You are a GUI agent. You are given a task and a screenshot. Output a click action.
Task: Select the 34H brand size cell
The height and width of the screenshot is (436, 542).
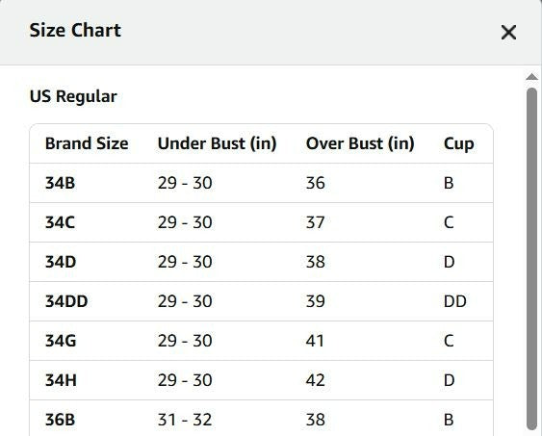click(x=61, y=380)
